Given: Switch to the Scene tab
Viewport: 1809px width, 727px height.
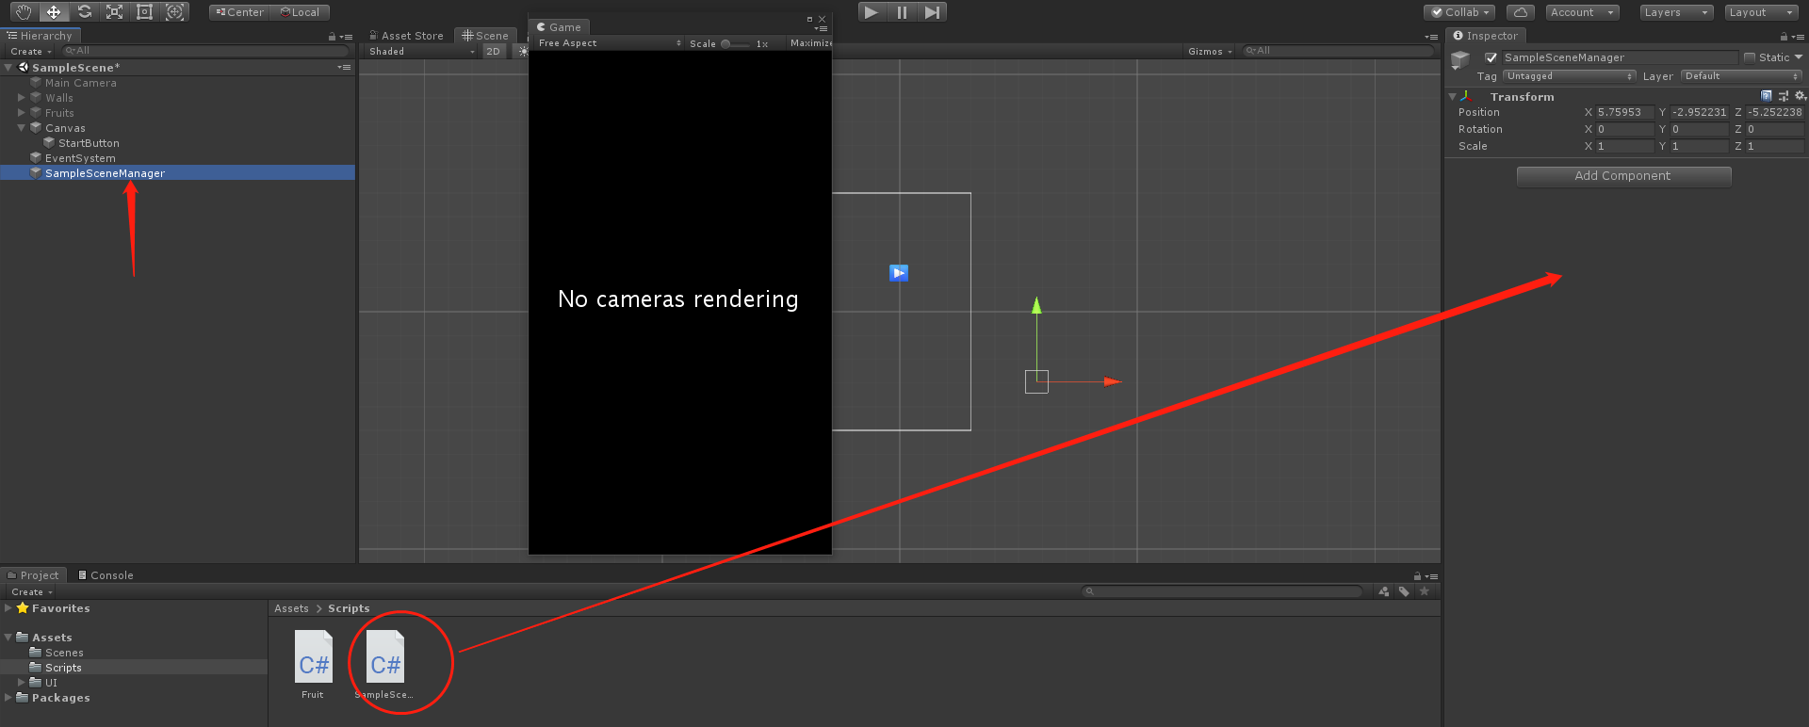Looking at the screenshot, I should click(x=485, y=36).
